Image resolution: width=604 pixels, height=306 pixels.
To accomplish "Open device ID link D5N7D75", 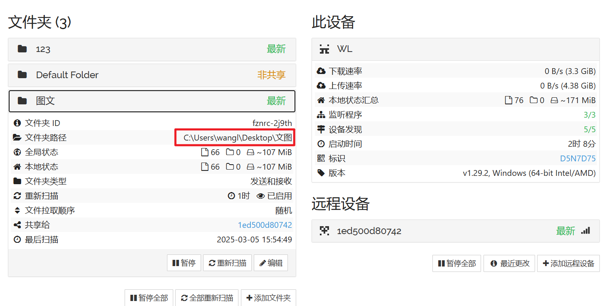I will 578,158.
